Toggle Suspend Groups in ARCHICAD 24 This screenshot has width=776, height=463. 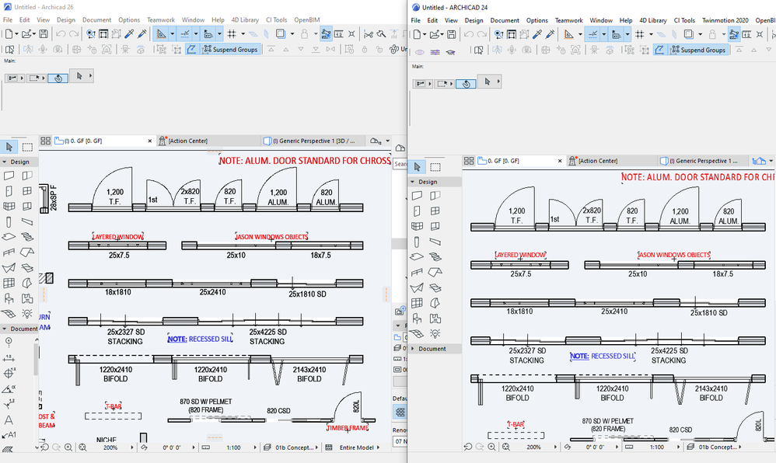tap(697, 50)
